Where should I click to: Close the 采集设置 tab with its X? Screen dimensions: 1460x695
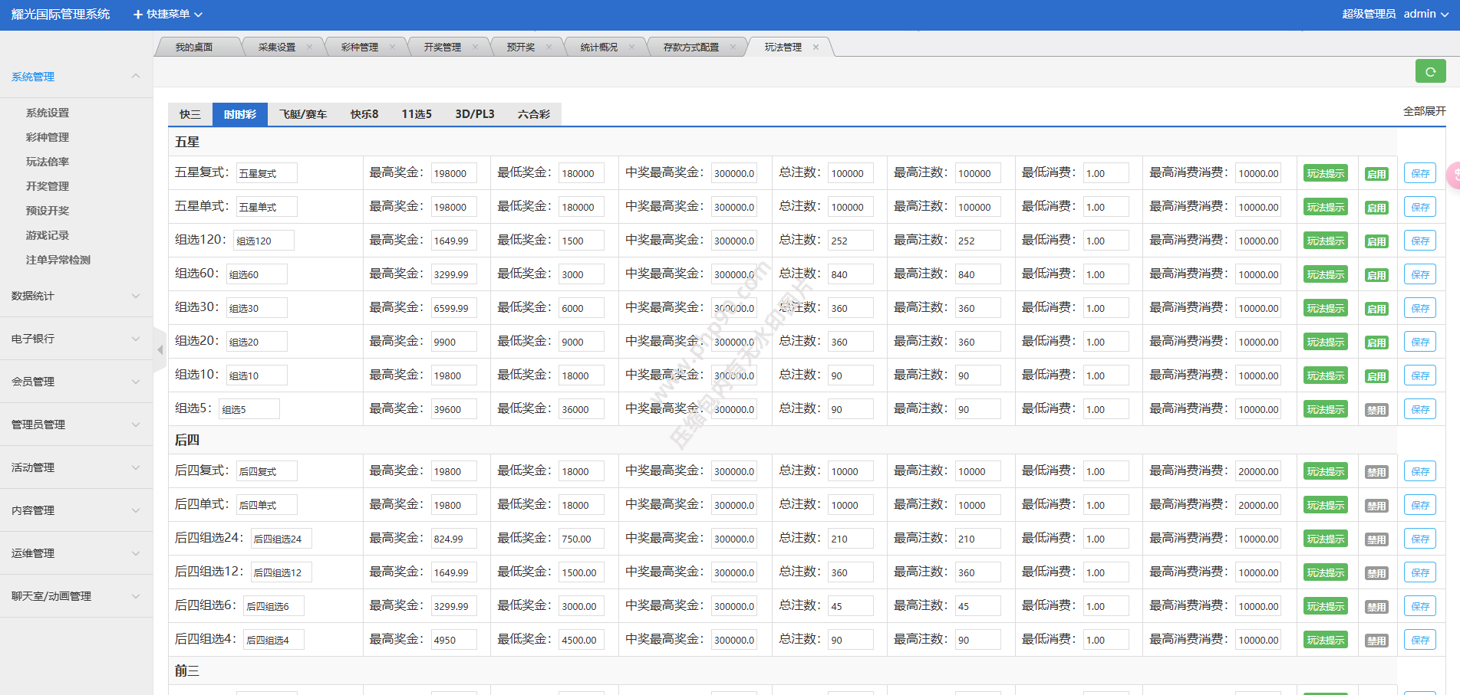point(309,47)
